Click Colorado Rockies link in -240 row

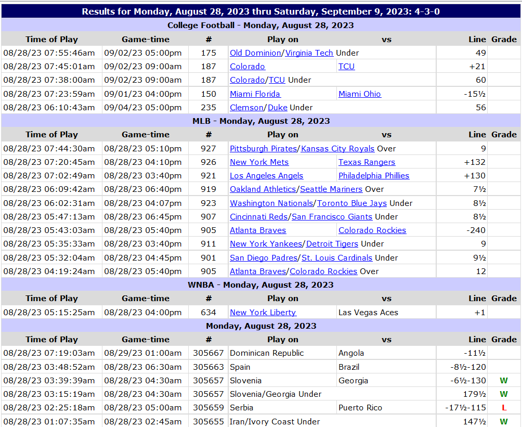(x=372, y=231)
